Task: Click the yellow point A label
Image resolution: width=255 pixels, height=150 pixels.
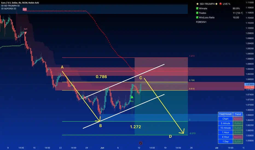Action: pyautogui.click(x=62, y=67)
